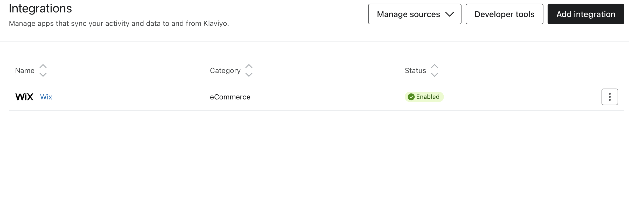Click the Enabled status badge
This screenshot has width=629, height=203.
coord(424,97)
